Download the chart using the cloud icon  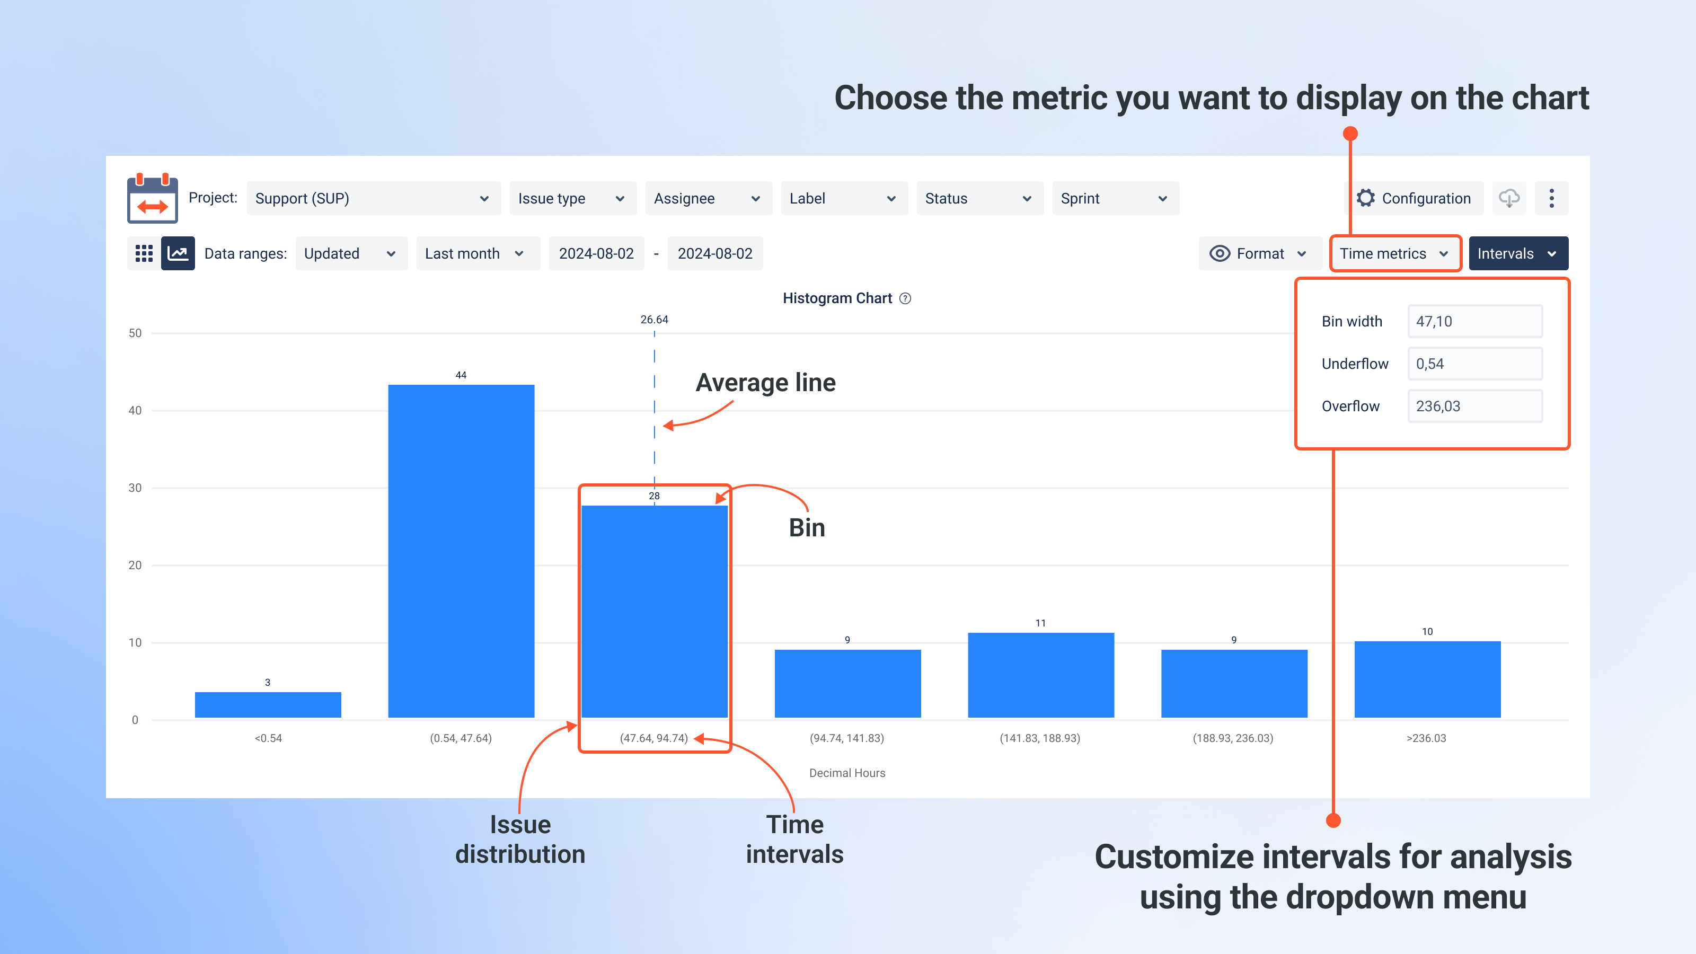1508,198
